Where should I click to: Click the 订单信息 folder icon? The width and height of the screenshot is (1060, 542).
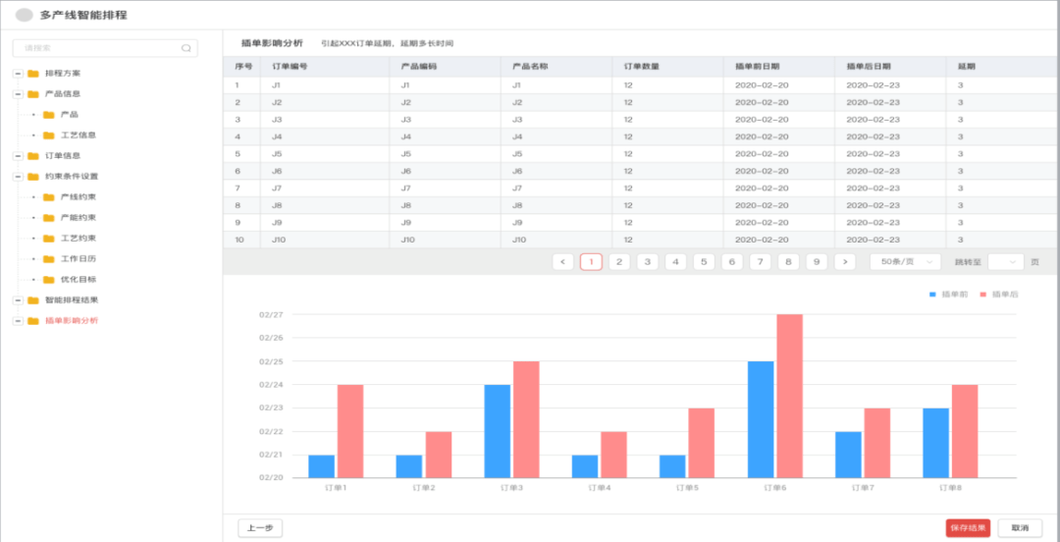point(33,156)
